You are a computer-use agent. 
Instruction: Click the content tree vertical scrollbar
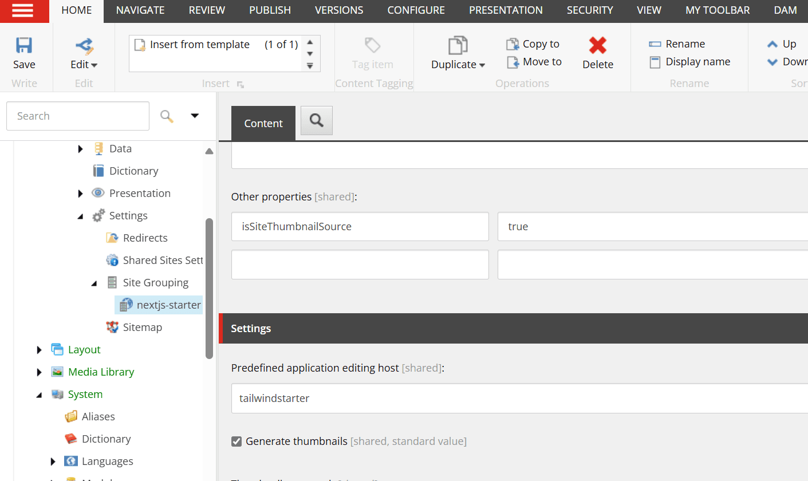coord(209,286)
